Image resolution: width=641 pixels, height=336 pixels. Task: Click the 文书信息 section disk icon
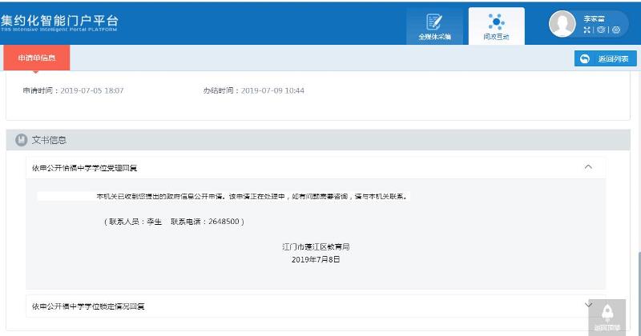[x=21, y=140]
